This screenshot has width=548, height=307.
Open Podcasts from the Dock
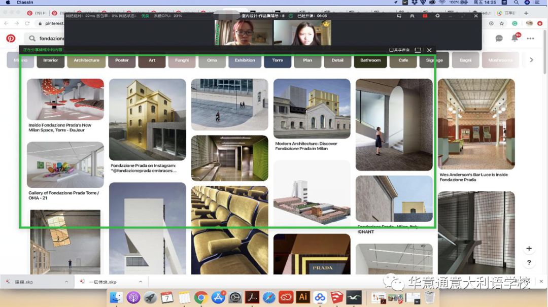click(x=133, y=297)
